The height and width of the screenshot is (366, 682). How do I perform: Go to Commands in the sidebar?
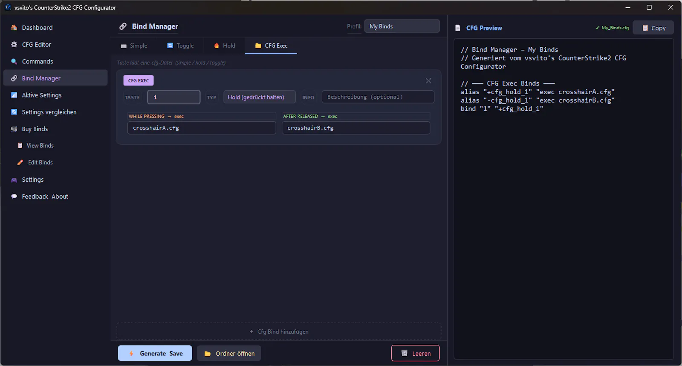pos(55,61)
